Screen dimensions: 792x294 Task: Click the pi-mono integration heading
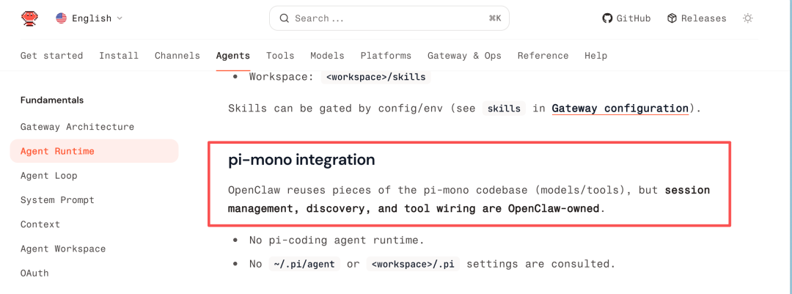(301, 160)
